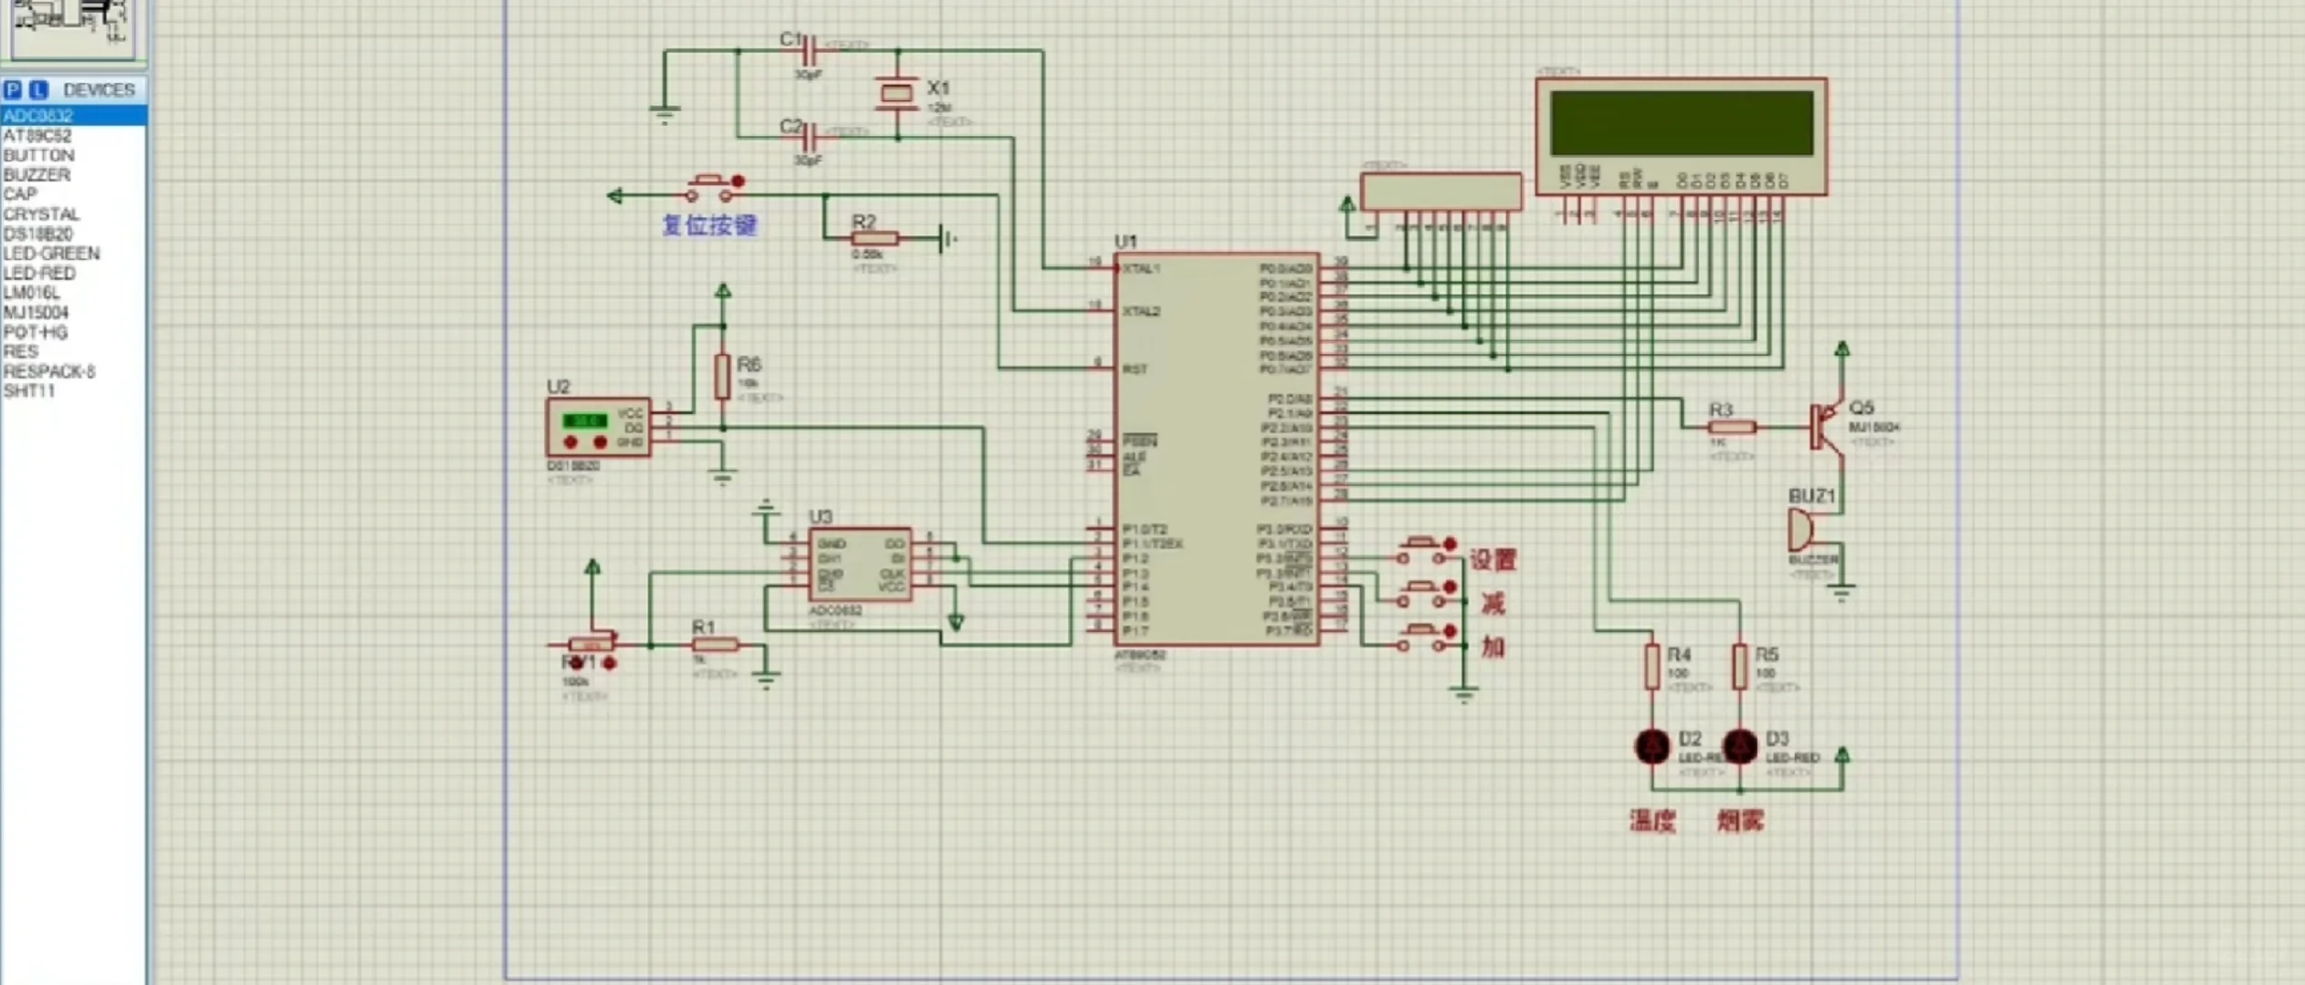The height and width of the screenshot is (985, 2305).
Task: Click the LCD display component screen
Action: point(1681,123)
